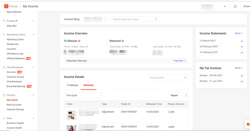Image resolution: width=250 pixels, height=131 pixels.
Task: Click the first order product thumbnail
Action: pos(71,115)
